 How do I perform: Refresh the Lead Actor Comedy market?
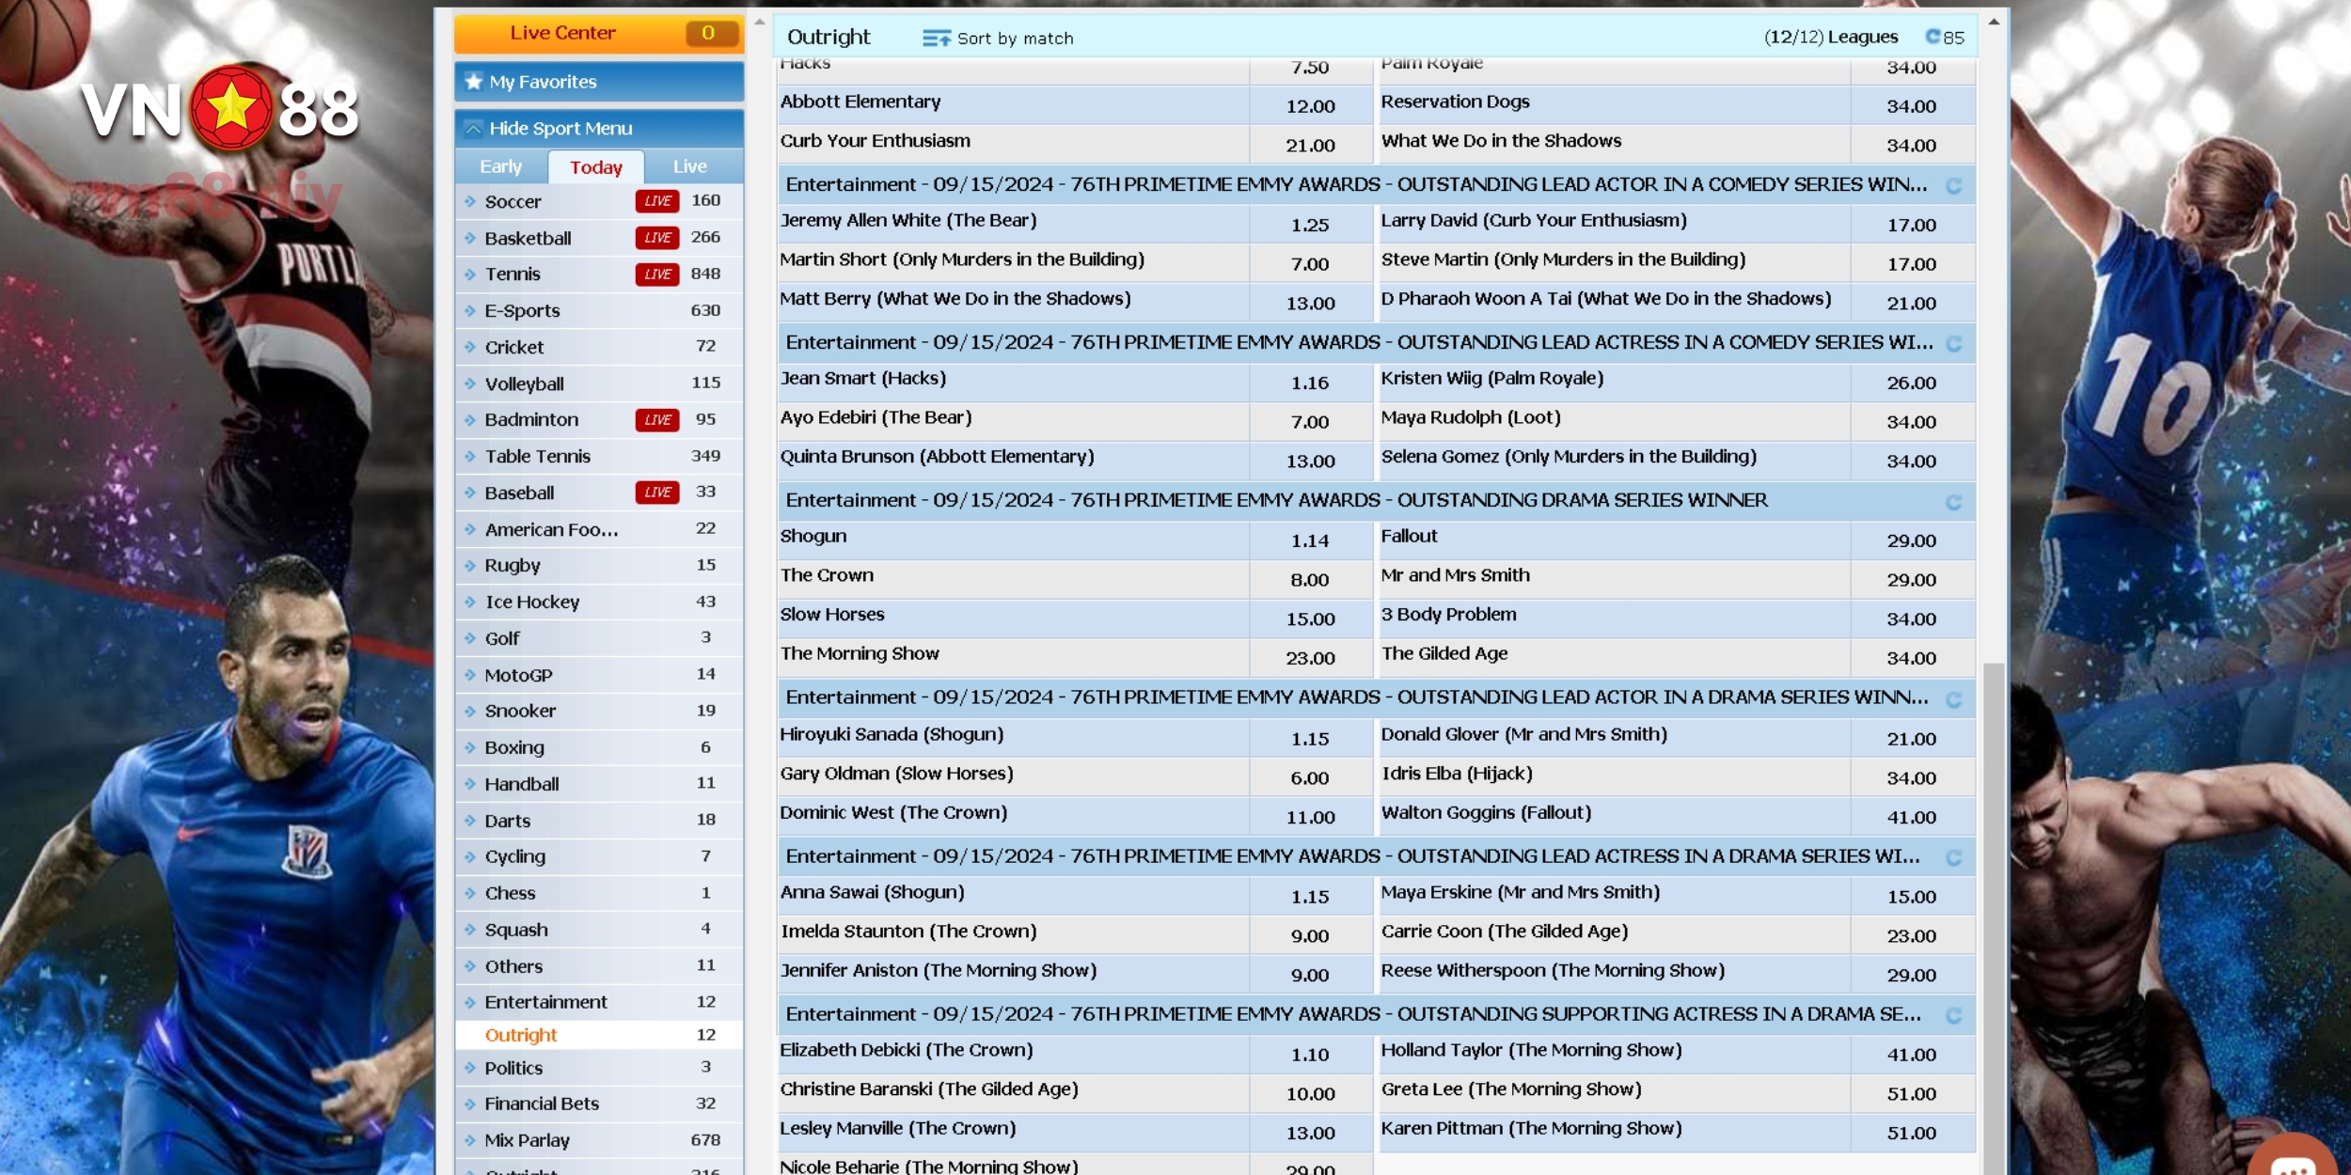click(1953, 186)
